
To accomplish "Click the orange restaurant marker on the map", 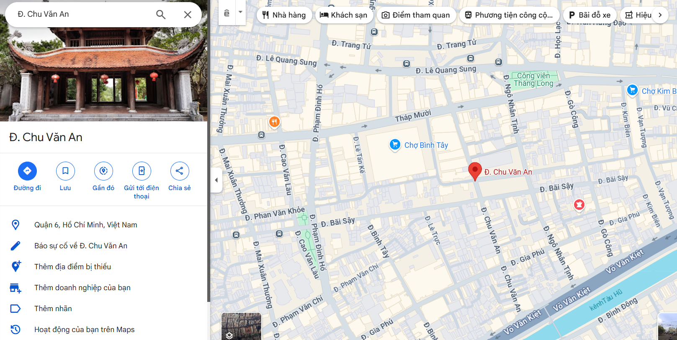I will [x=274, y=122].
